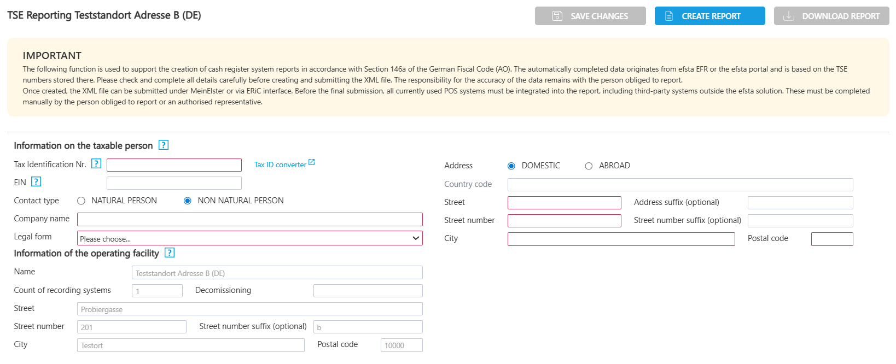Click the Count of recording systems field
This screenshot has height=364, width=896.
[157, 291]
